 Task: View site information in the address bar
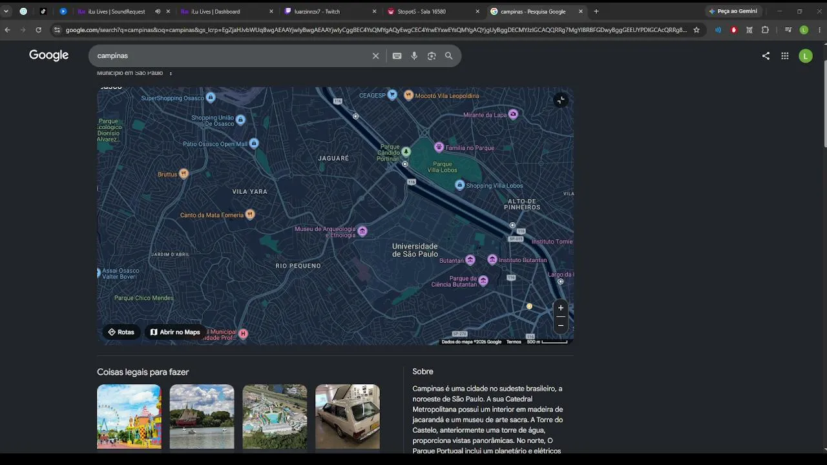57,30
